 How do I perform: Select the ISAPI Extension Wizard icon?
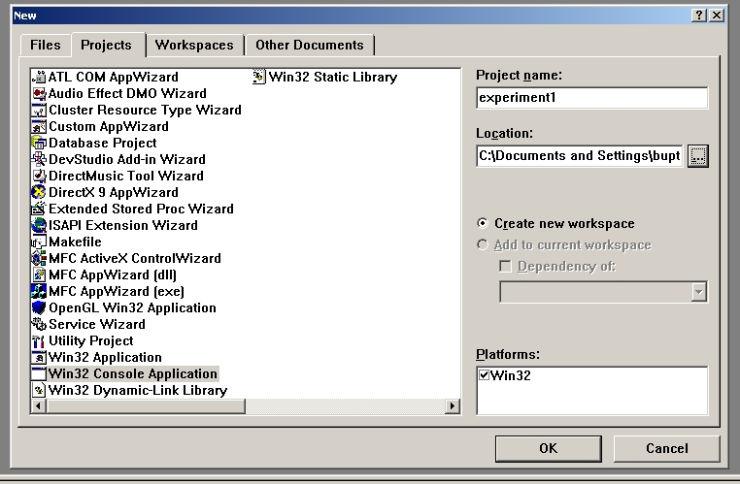[x=40, y=226]
